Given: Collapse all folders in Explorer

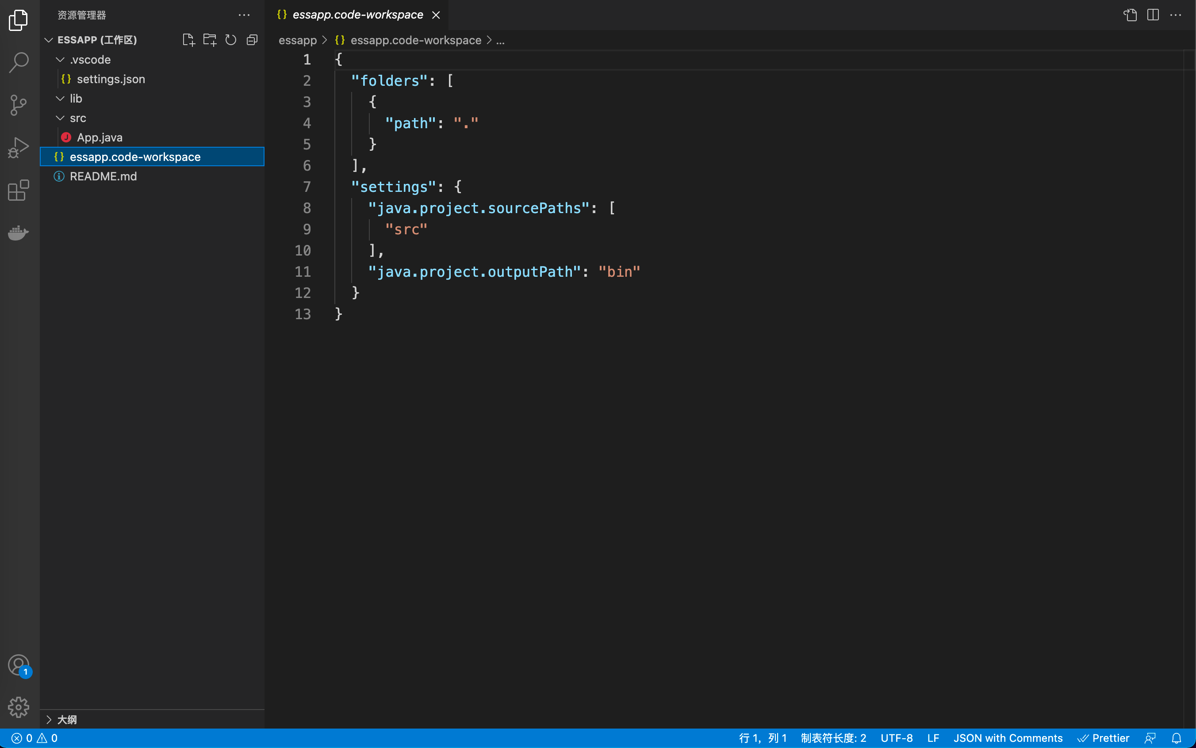Looking at the screenshot, I should click(x=253, y=40).
